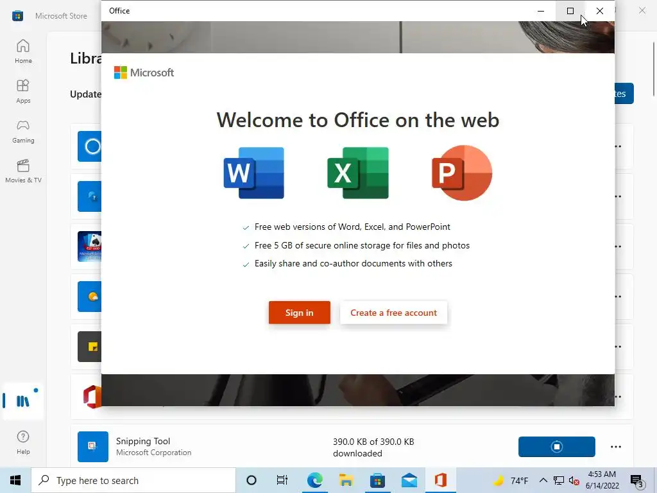Open clock and date flyout
The height and width of the screenshot is (493, 657).
[x=602, y=480]
